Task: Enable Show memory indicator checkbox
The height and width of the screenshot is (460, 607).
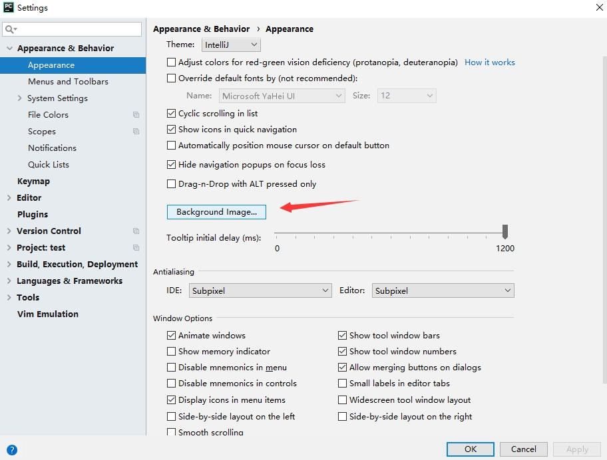Action: (x=172, y=352)
